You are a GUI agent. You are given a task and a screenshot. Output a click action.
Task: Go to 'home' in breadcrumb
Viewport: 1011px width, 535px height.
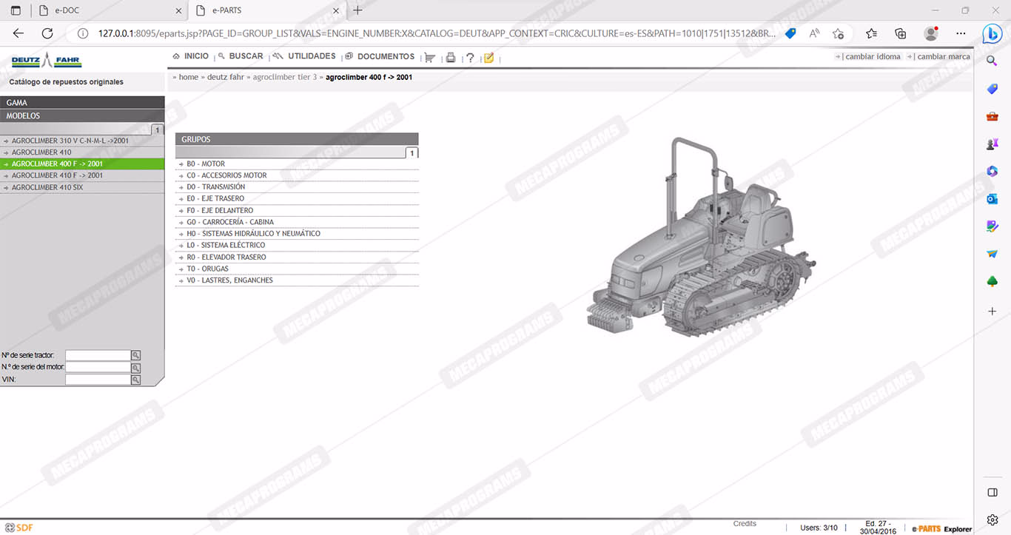[x=189, y=77]
